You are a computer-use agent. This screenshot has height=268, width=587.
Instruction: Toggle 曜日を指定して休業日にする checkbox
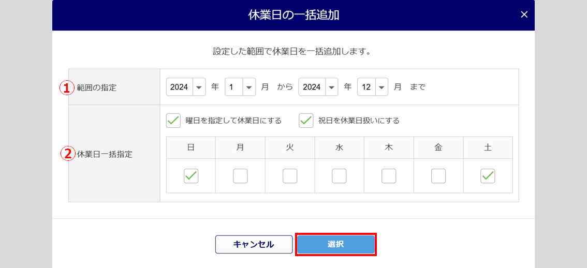coord(173,121)
